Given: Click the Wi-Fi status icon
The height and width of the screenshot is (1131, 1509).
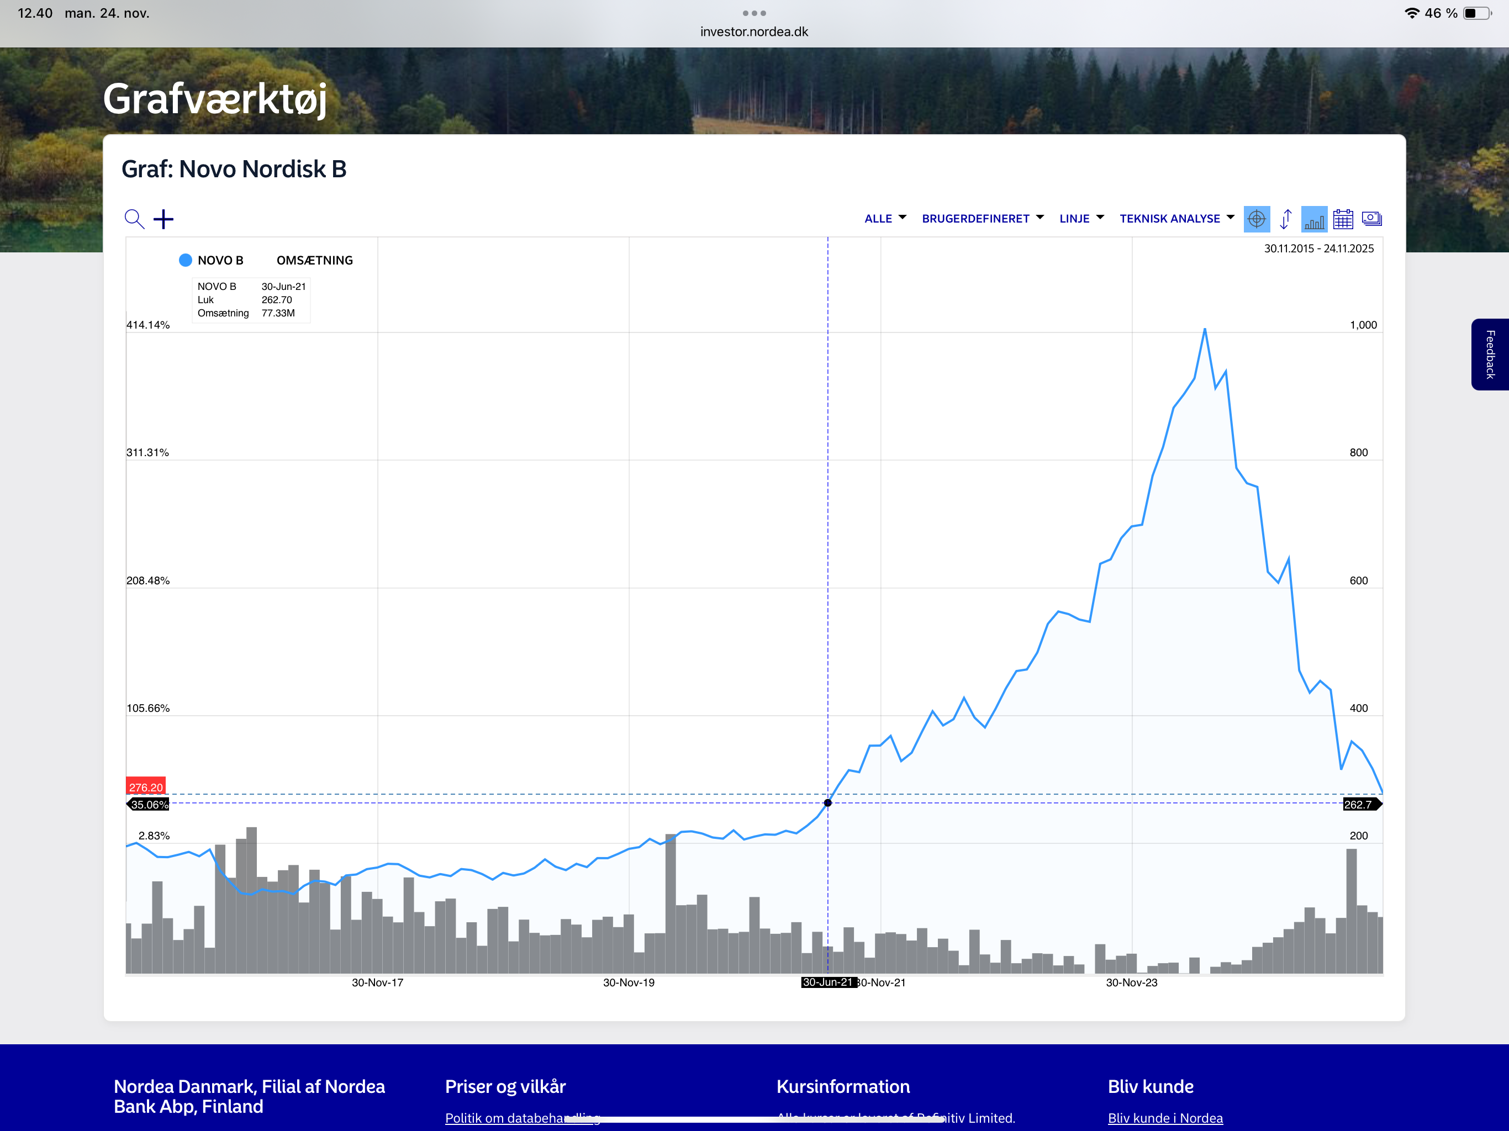Looking at the screenshot, I should point(1411,13).
